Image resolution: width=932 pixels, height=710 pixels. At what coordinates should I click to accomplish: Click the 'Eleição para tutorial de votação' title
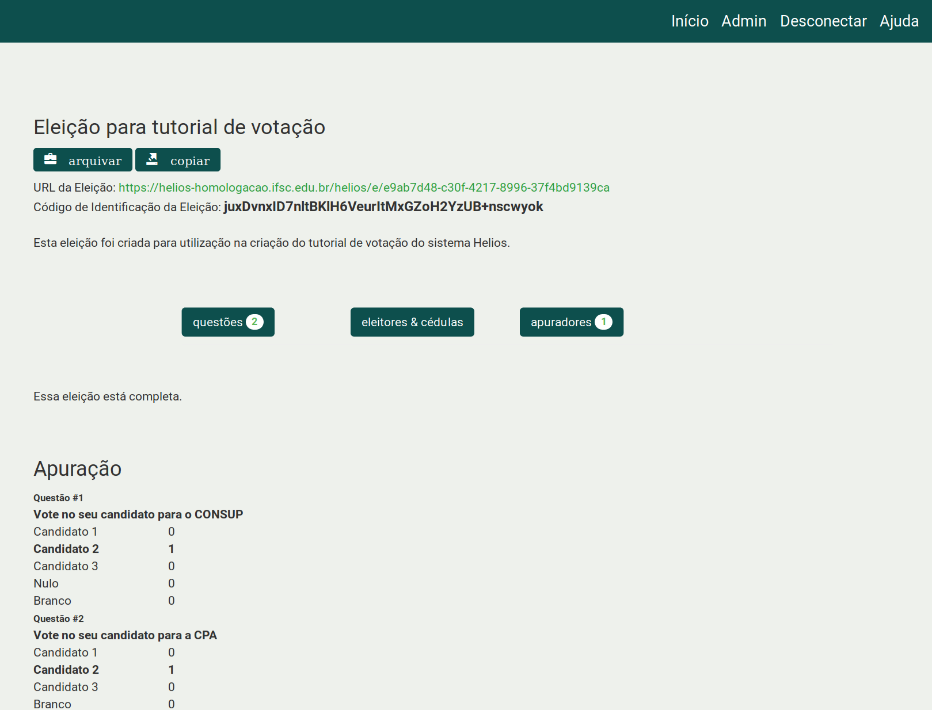coord(179,127)
